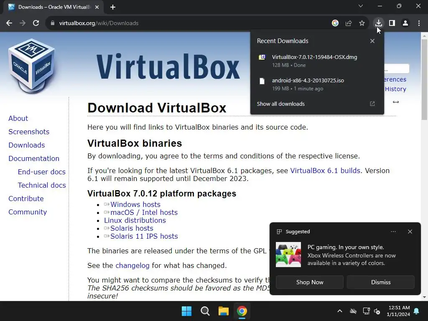Open Suggested notification options menu
Viewport: 428px width, 321px height.
click(x=393, y=232)
